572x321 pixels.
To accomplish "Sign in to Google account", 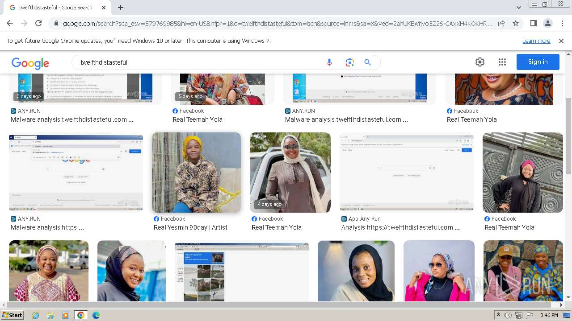I will (538, 62).
